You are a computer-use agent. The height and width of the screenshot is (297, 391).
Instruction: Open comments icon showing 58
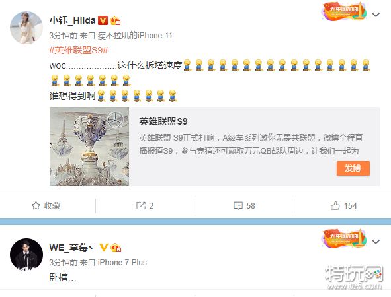[x=244, y=206]
